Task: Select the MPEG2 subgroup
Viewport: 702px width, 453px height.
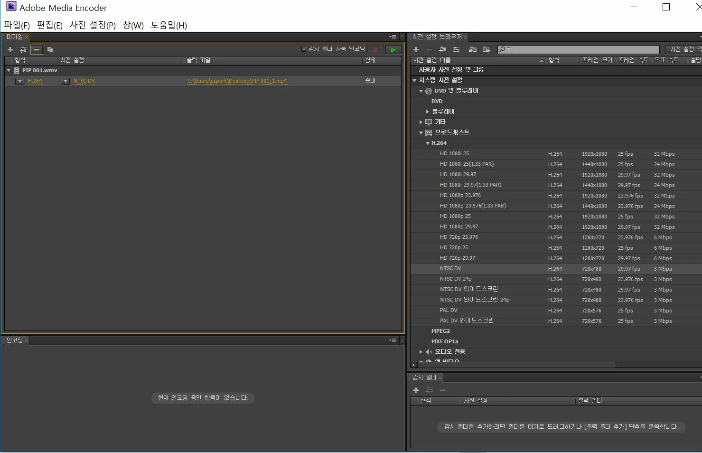Action: coord(440,331)
